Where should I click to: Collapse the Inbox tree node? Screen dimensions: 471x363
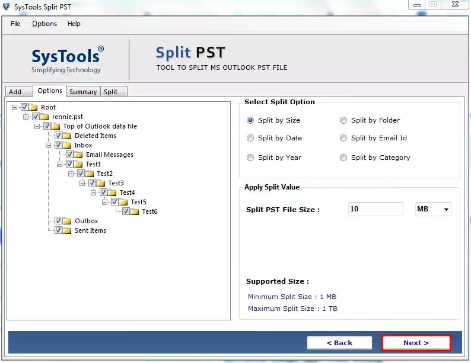(x=49, y=146)
